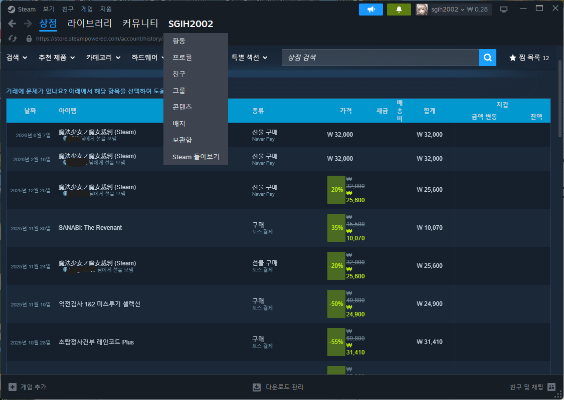Click the 거래에 문제가 있나요 help text

coord(85,91)
